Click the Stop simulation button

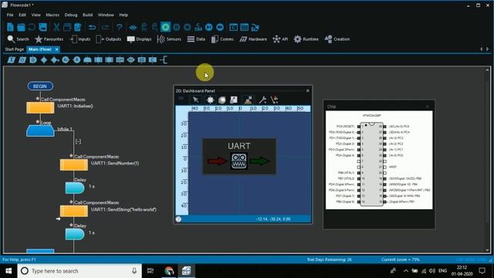click(187, 27)
